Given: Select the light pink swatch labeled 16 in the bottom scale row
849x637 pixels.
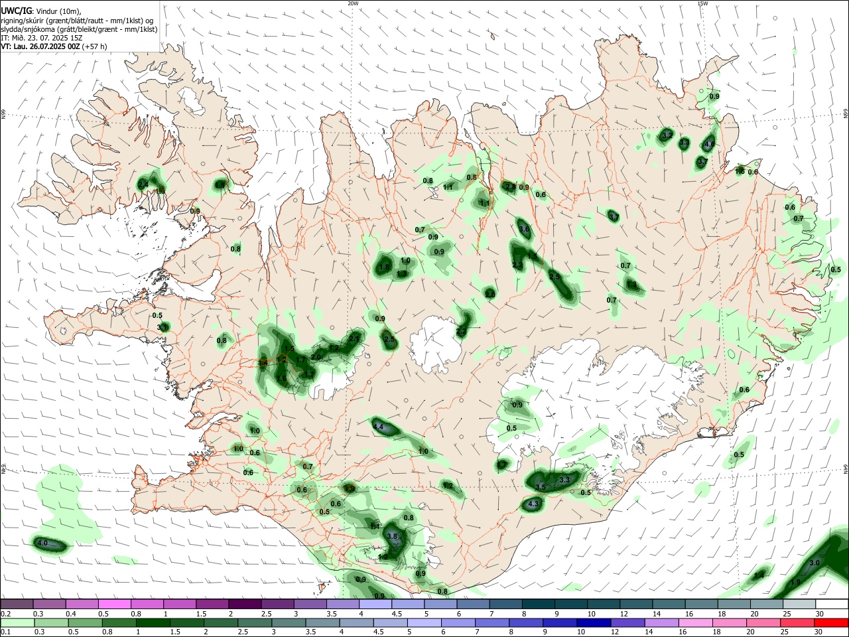Looking at the screenshot, I should (695, 622).
